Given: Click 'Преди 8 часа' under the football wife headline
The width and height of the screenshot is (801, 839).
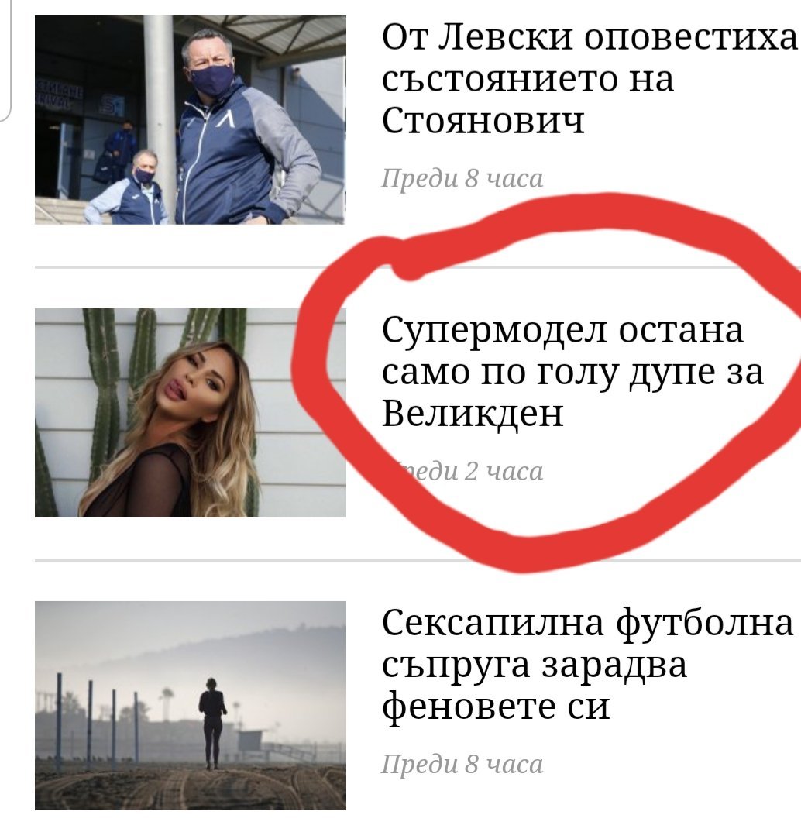Looking at the screenshot, I should 462,764.
